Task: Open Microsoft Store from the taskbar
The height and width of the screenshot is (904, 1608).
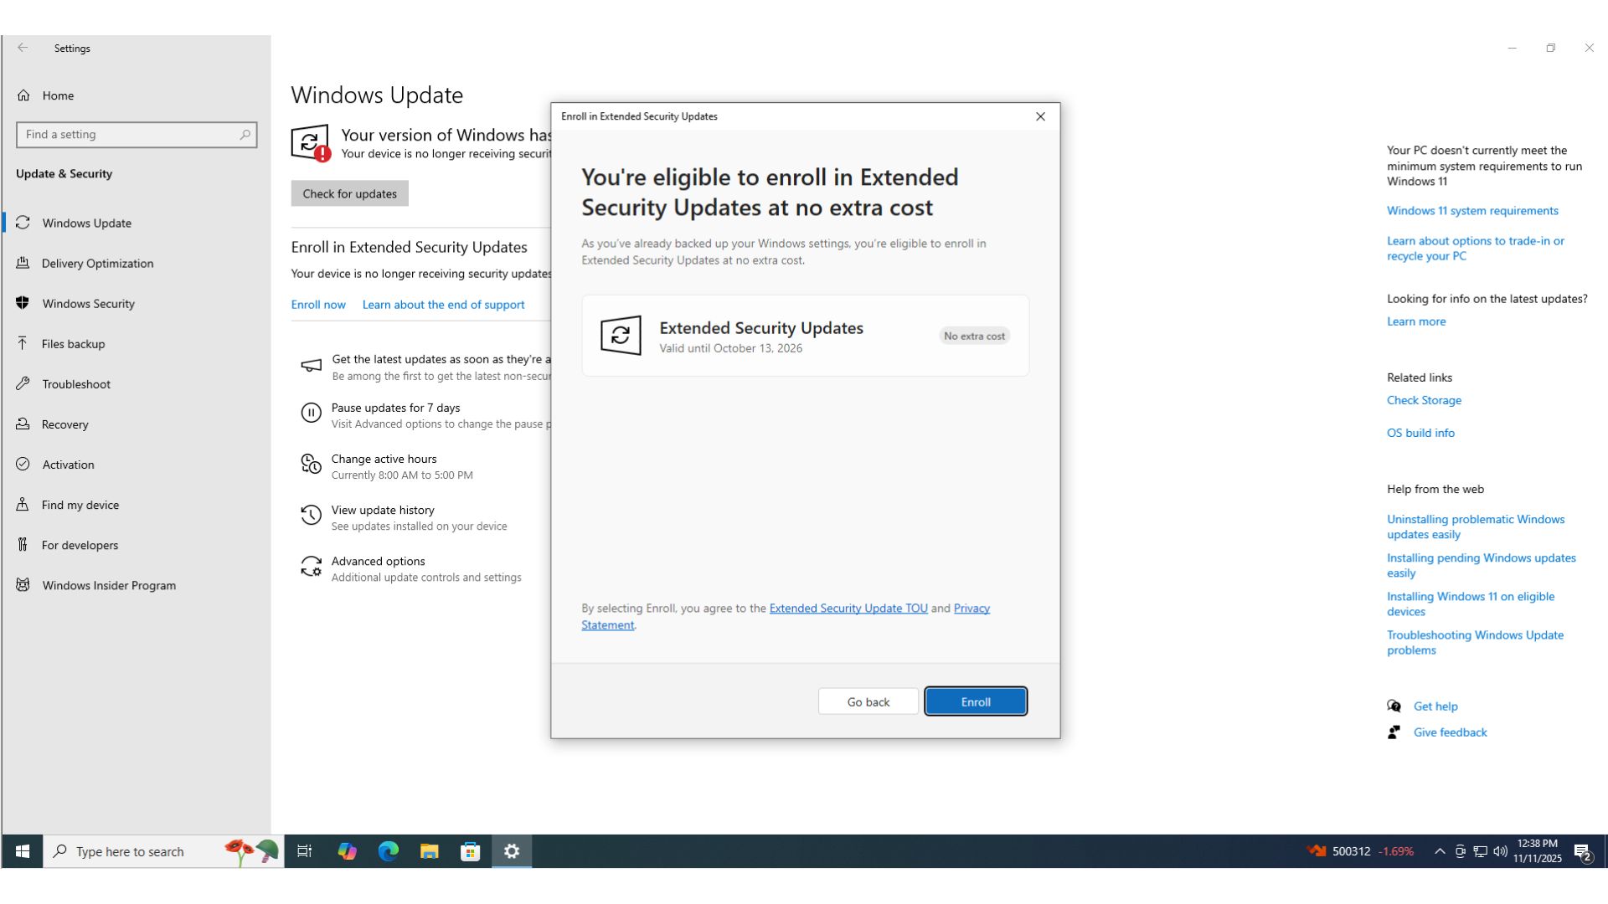Action: click(470, 851)
